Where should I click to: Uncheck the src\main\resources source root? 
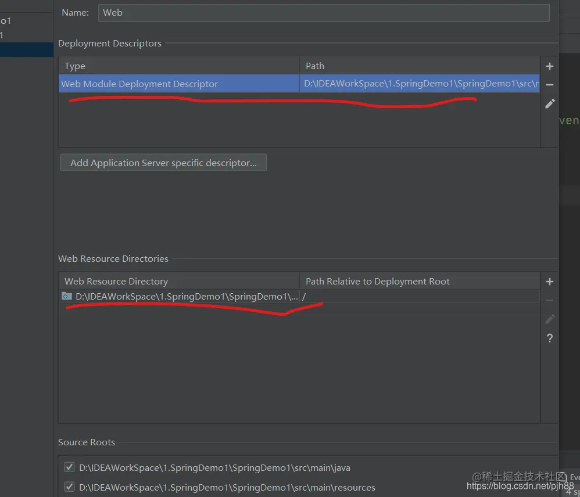[x=69, y=487]
